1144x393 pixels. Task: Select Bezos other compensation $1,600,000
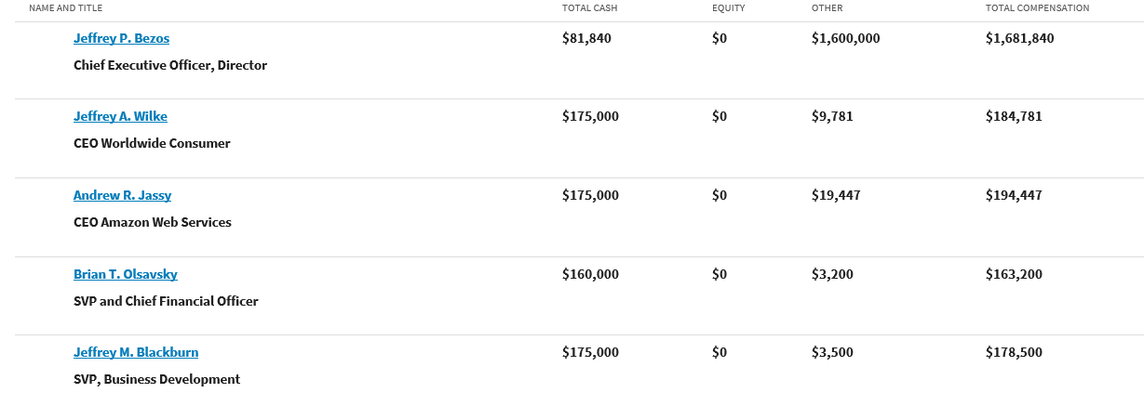pos(845,38)
